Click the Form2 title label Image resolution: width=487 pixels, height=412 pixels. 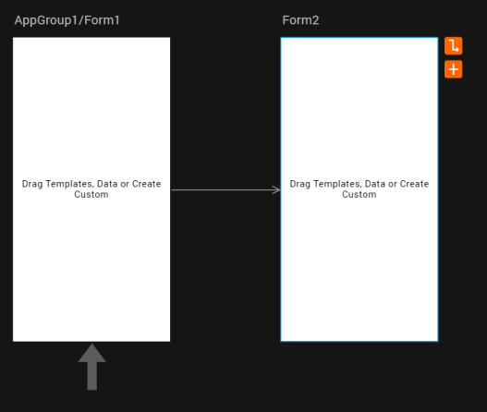tap(300, 20)
